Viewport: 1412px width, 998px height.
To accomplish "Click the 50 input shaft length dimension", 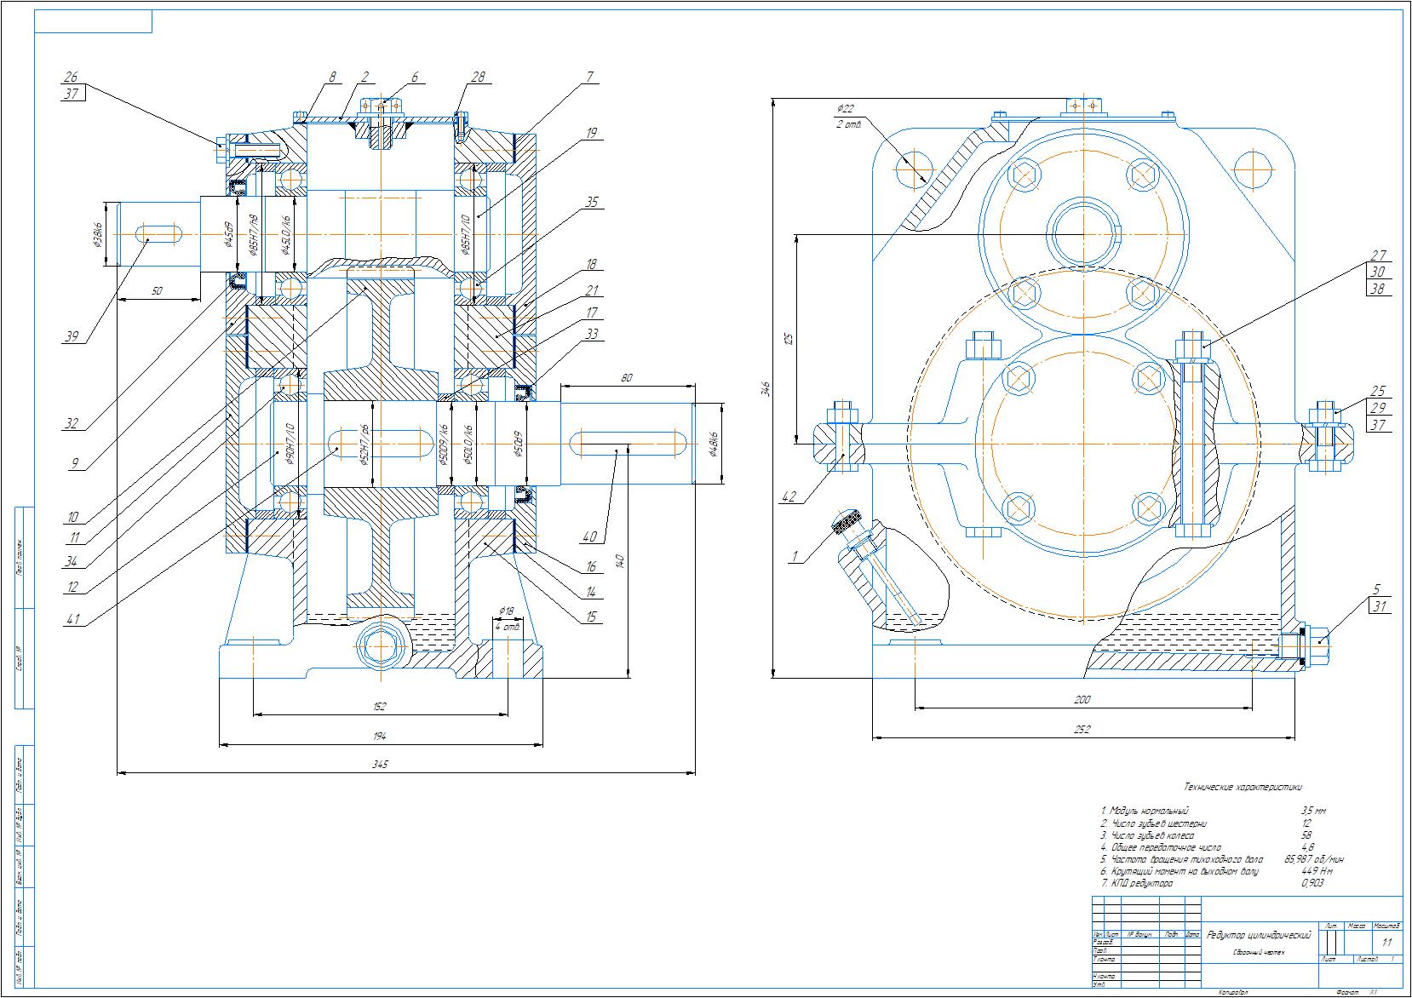I will 157,291.
